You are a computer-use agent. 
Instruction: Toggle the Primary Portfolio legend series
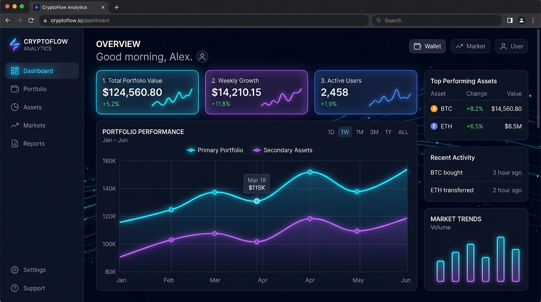point(215,150)
